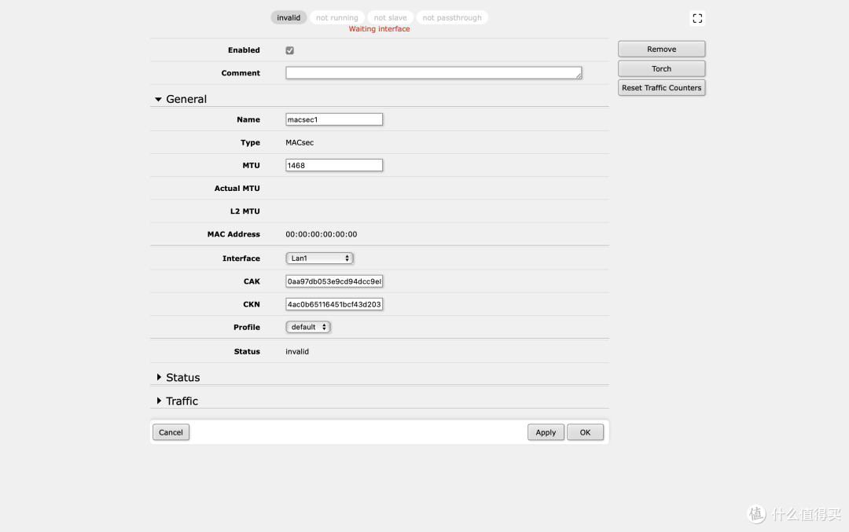This screenshot has width=849, height=532.
Task: Click into the Comment text field
Action: [x=433, y=72]
